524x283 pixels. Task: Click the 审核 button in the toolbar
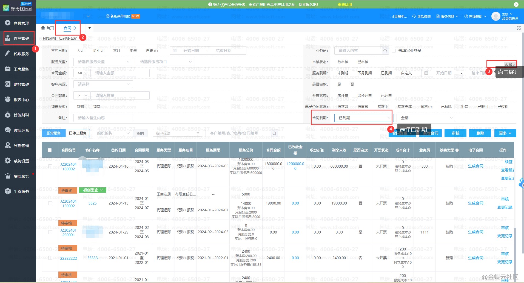pos(455,133)
